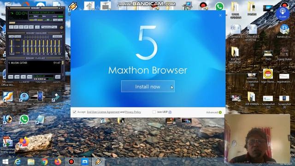Uncheck the Accept license agreement checkbox
Screen dimensions: 295x166
(x=75, y=112)
